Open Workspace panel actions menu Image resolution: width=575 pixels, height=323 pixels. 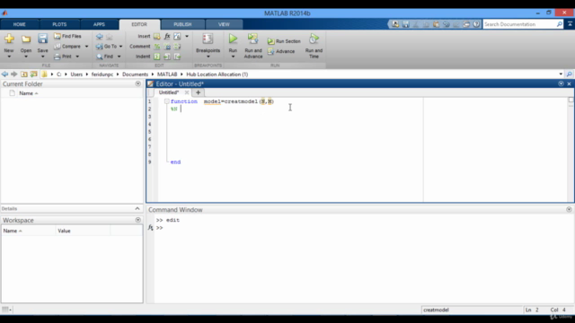point(137,220)
